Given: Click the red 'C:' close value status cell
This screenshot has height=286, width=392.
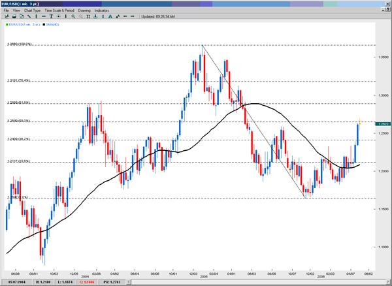Looking at the screenshot, I should (88, 282).
